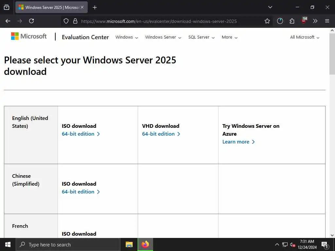The width and height of the screenshot is (335, 251).
Task: Click VHD download 64-bit edition link
Action: [x=161, y=134]
